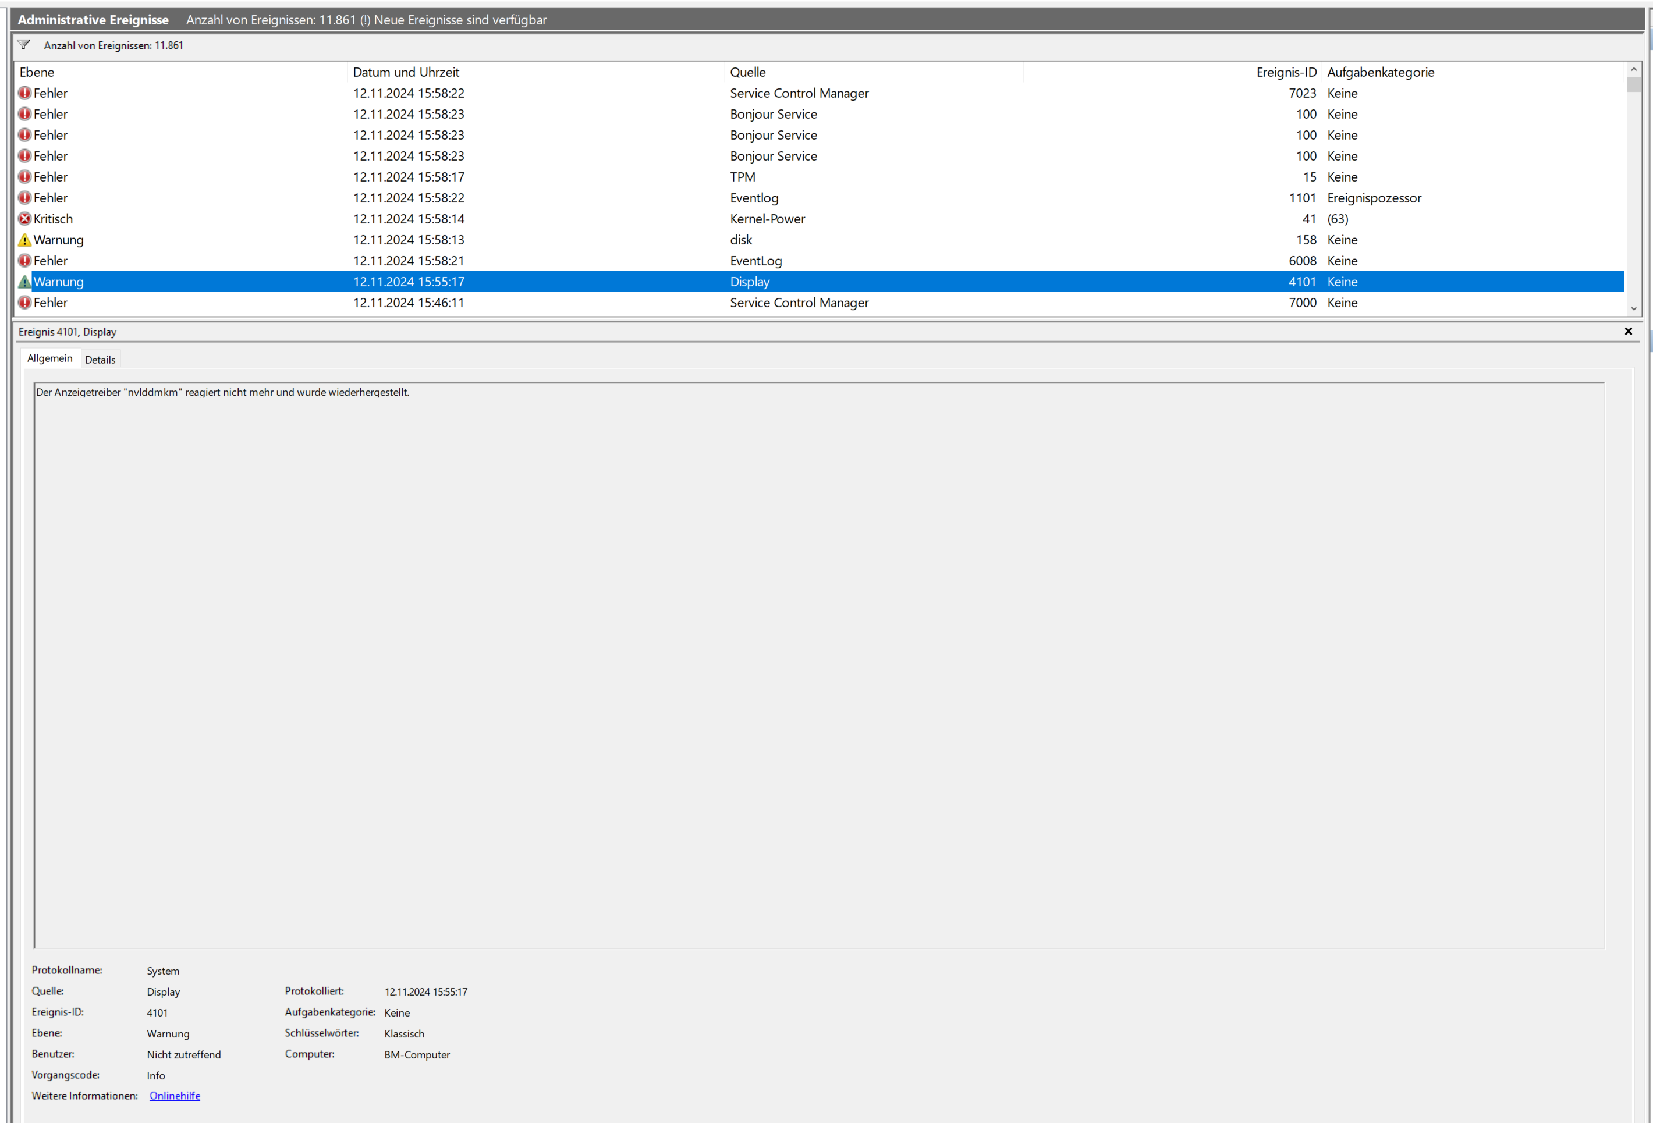Close the Ereignis 4101 details pane

click(1628, 332)
